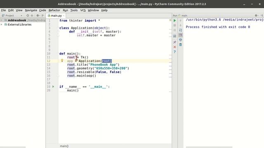Open the Help menu
This screenshot has width=264, height=148.
[104, 10]
